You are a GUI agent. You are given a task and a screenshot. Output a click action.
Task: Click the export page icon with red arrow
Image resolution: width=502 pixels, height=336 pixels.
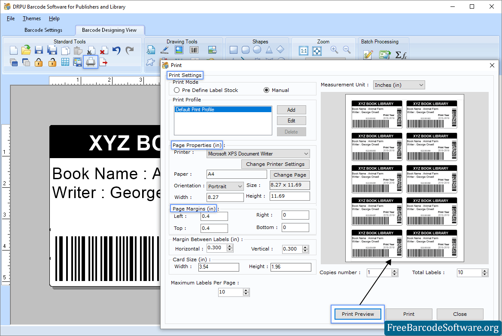tap(103, 62)
